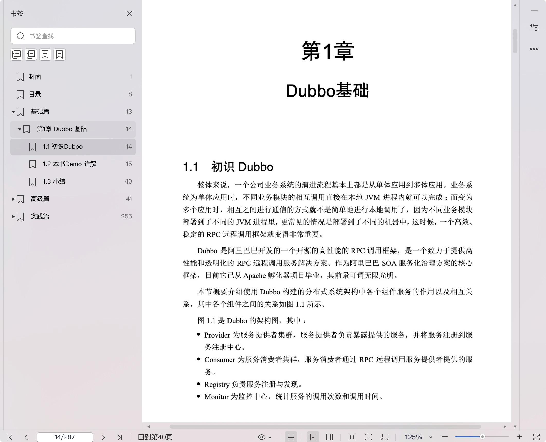Switch to single page view

pyautogui.click(x=313, y=437)
